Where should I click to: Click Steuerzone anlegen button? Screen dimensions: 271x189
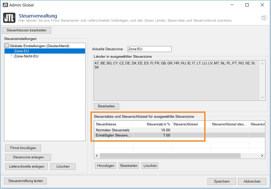click(28, 157)
